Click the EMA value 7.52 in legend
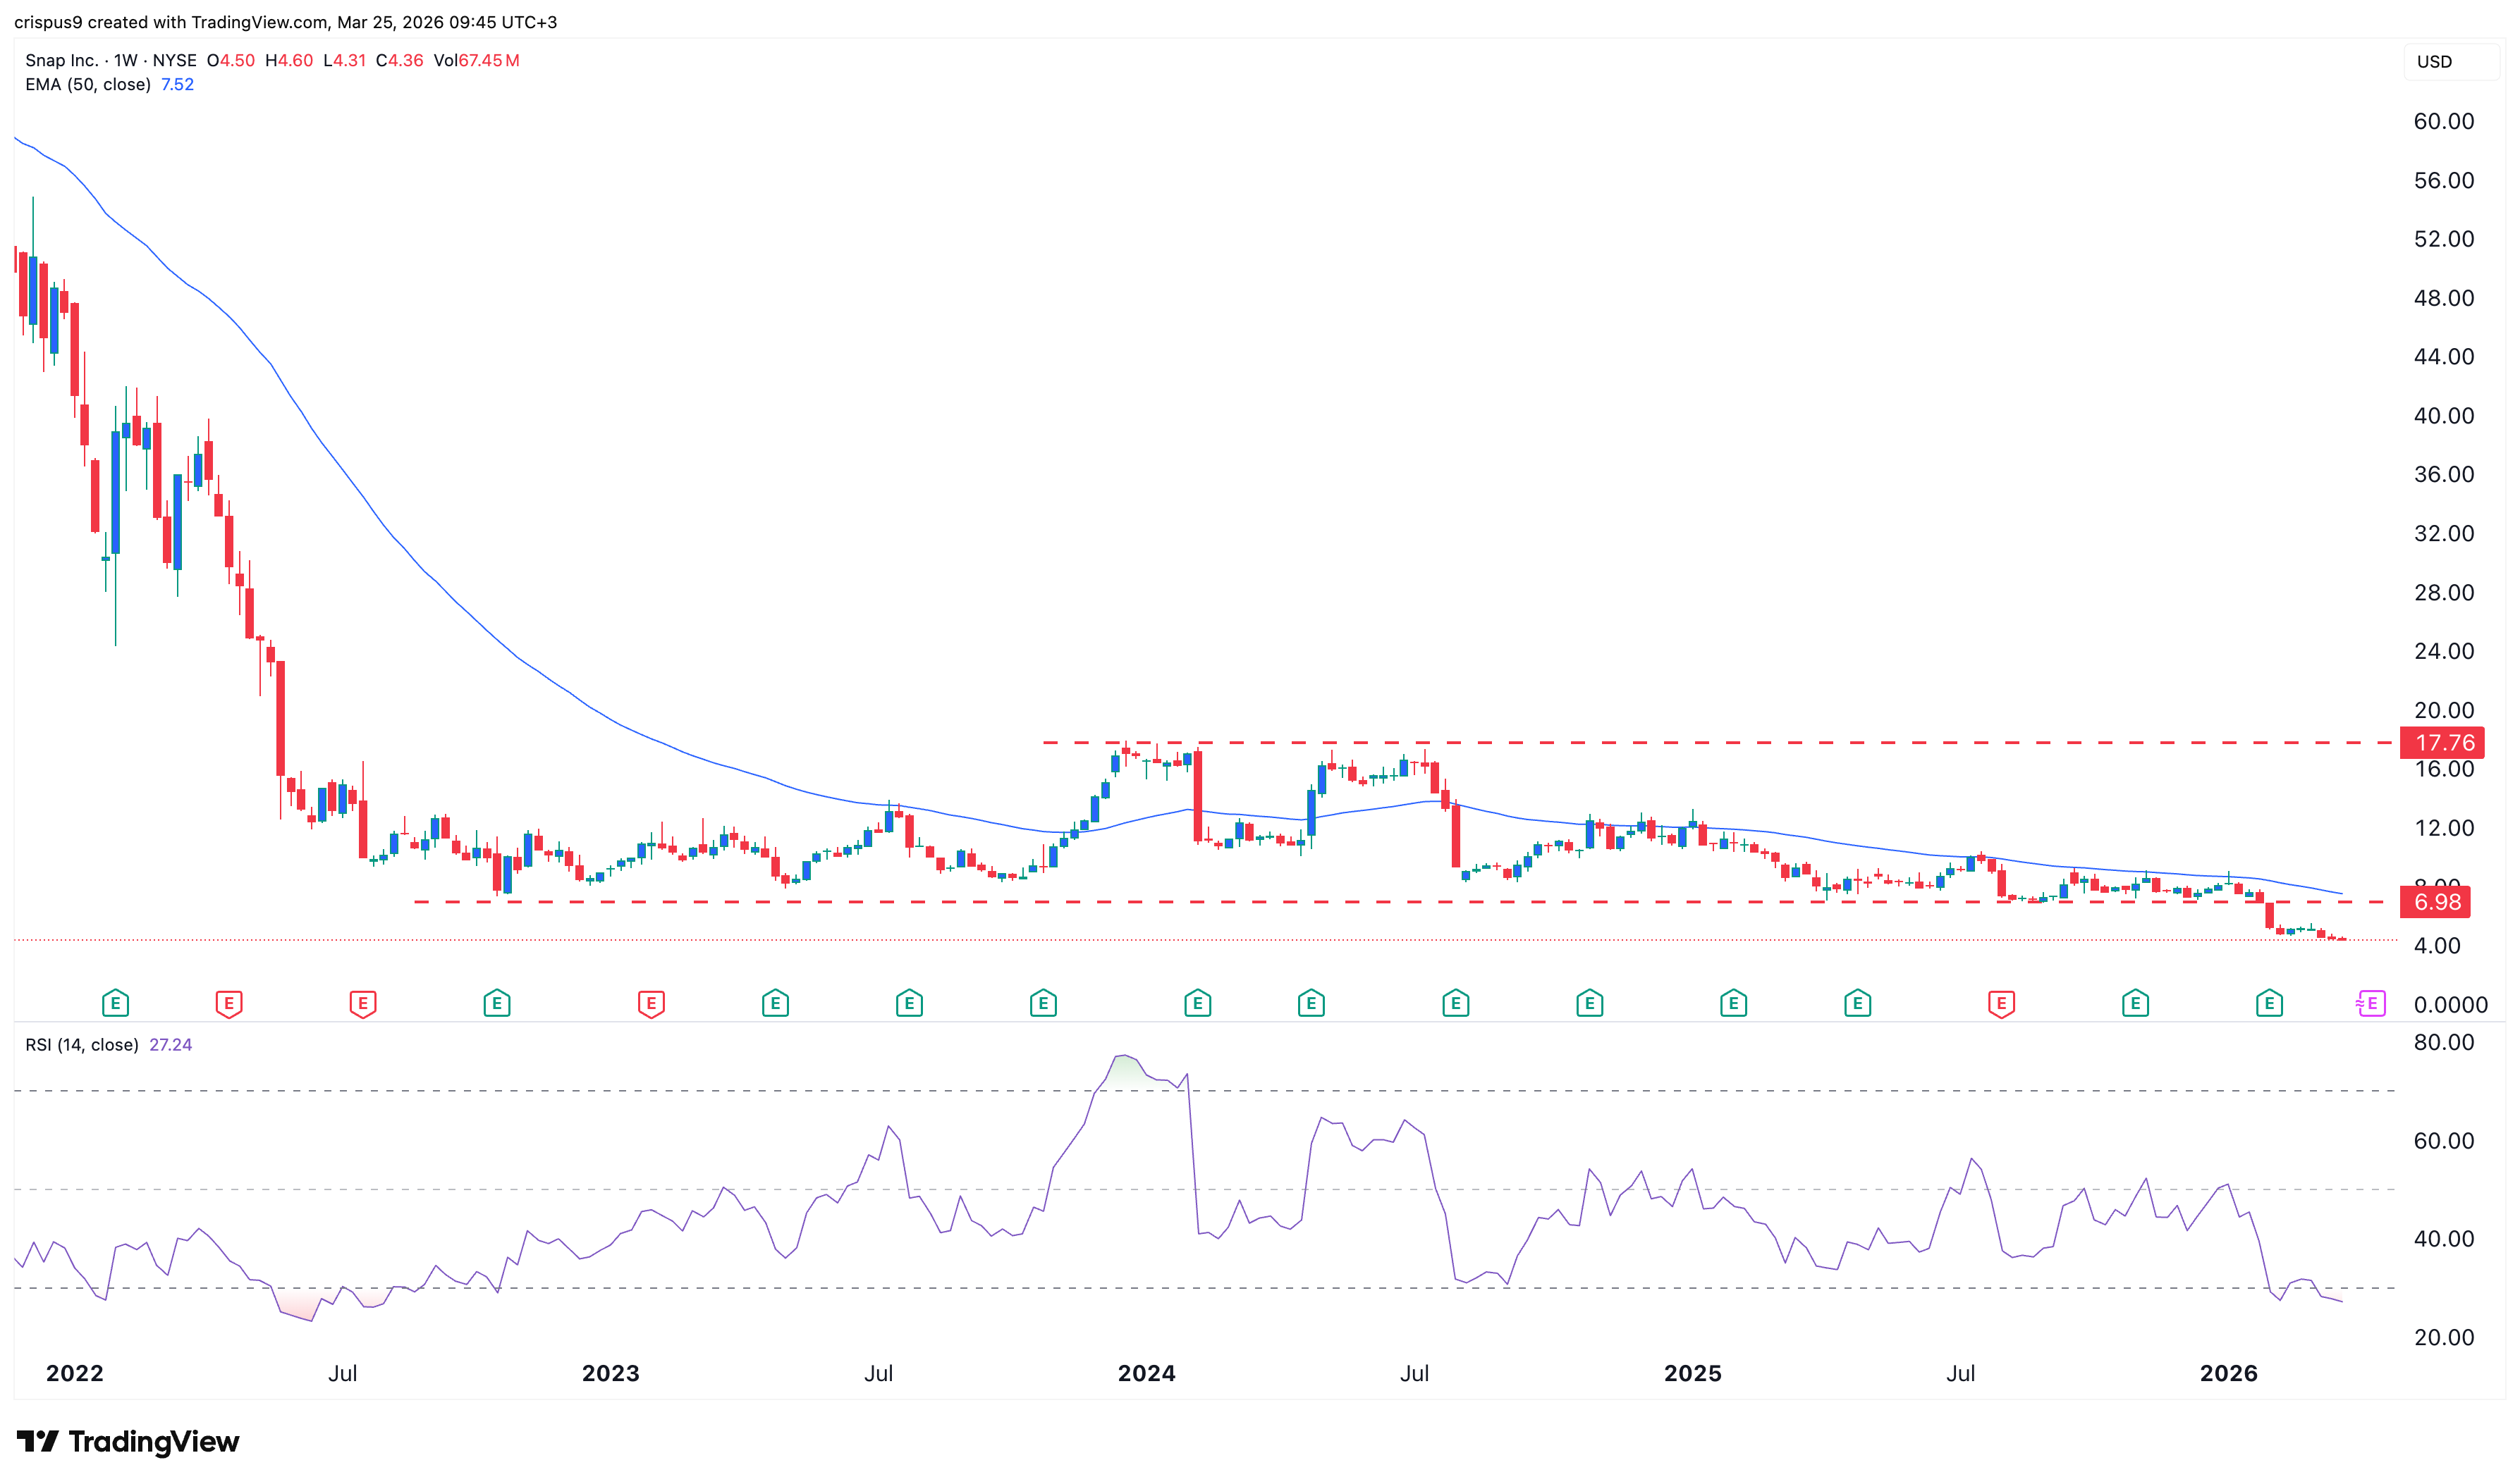 click(177, 85)
